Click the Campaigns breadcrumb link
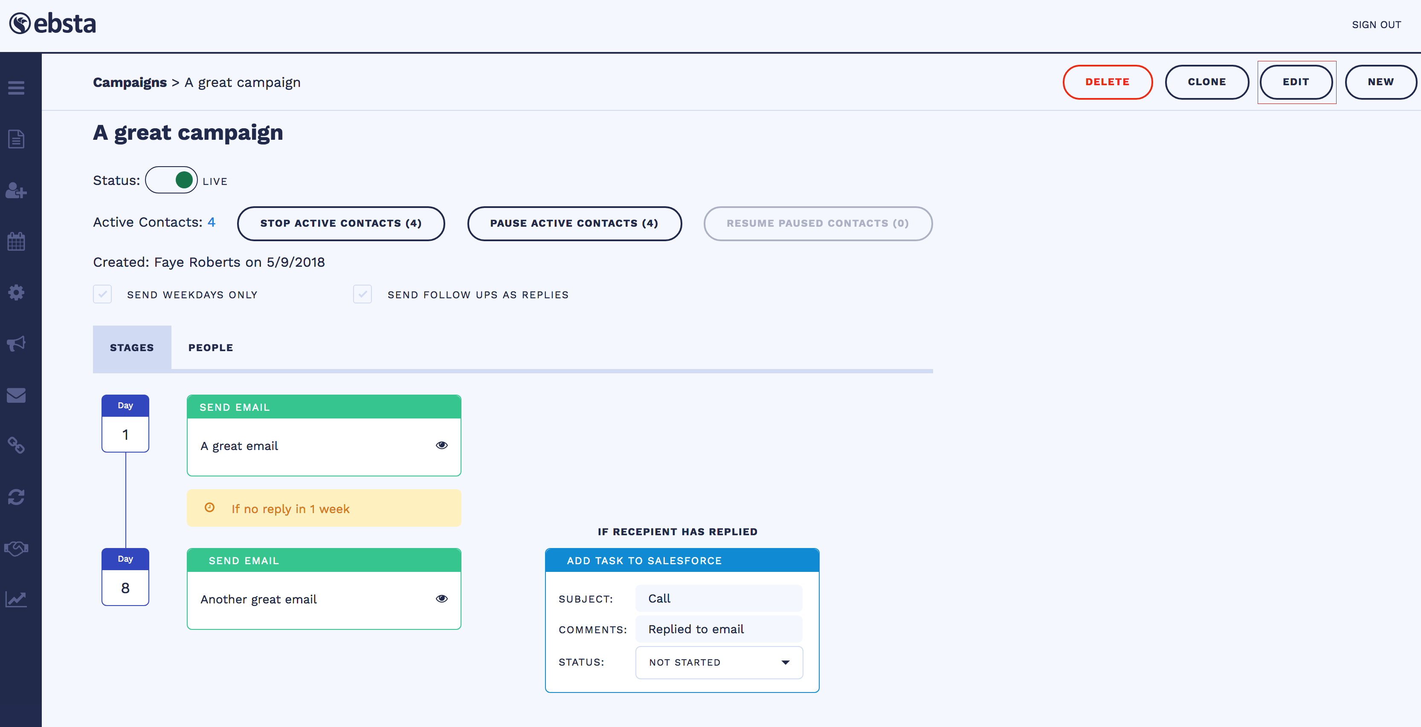The height and width of the screenshot is (727, 1421). coord(130,82)
